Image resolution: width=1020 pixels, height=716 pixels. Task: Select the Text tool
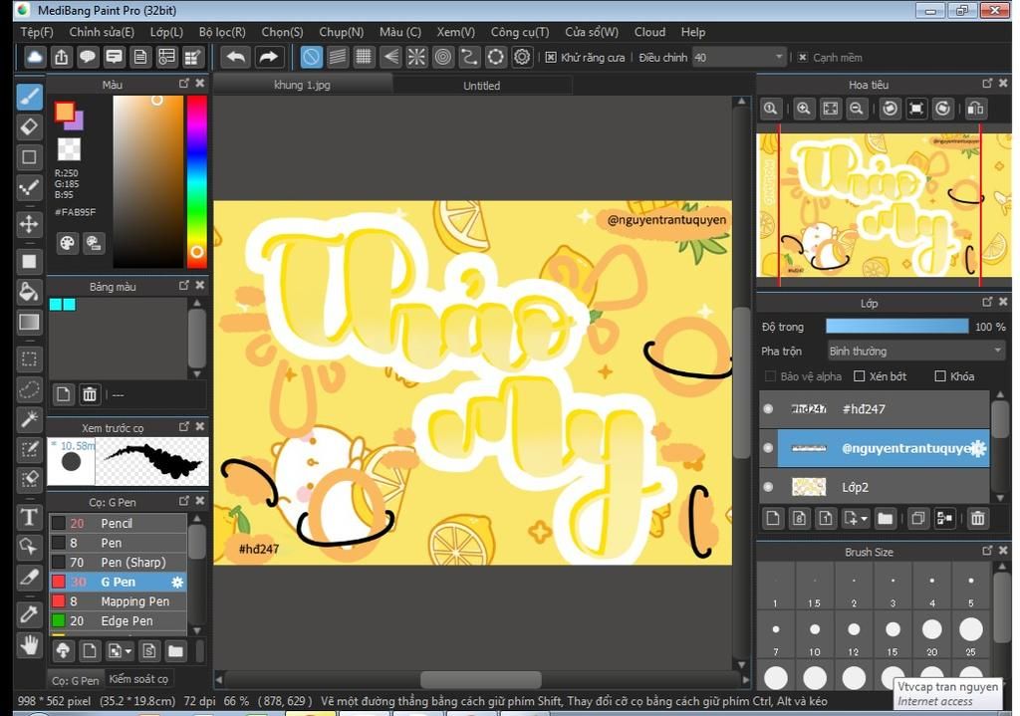pos(29,517)
